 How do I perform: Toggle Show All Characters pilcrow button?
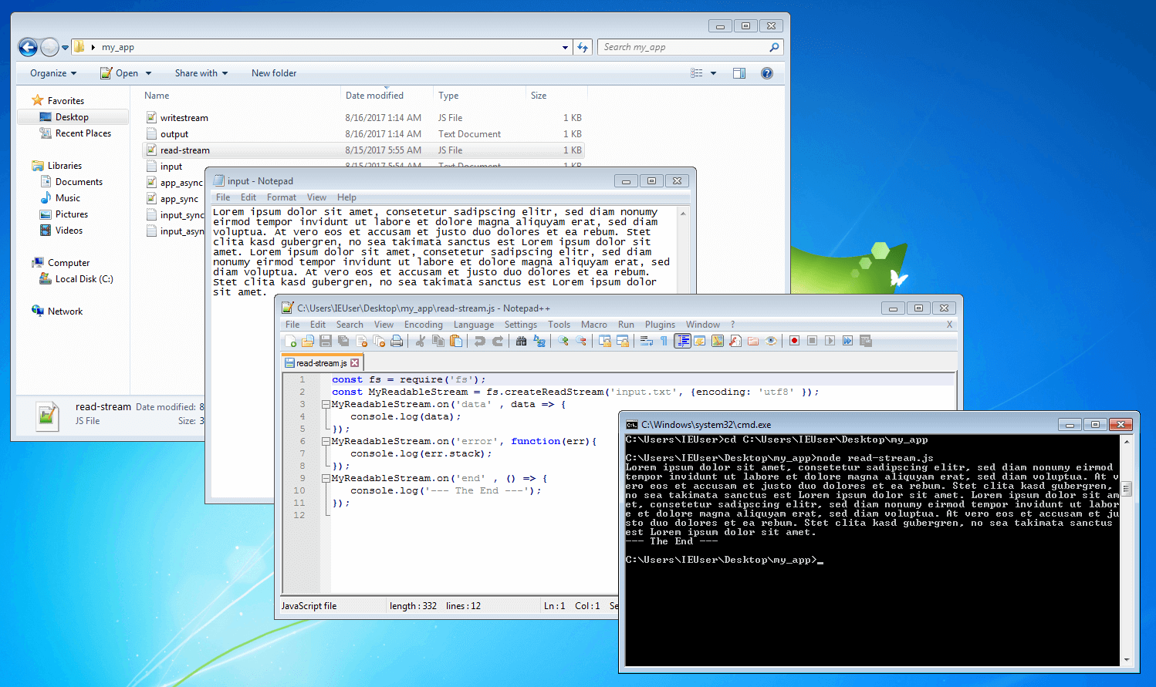coord(664,341)
